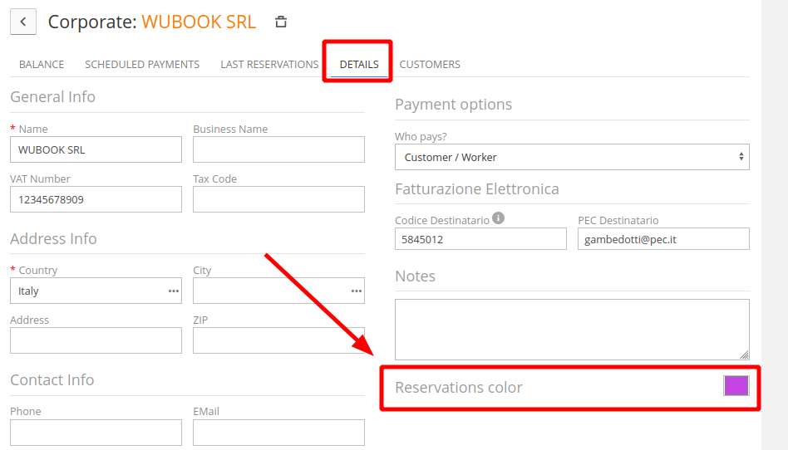
Task: Go to the Last Reservations tab
Action: tap(269, 64)
